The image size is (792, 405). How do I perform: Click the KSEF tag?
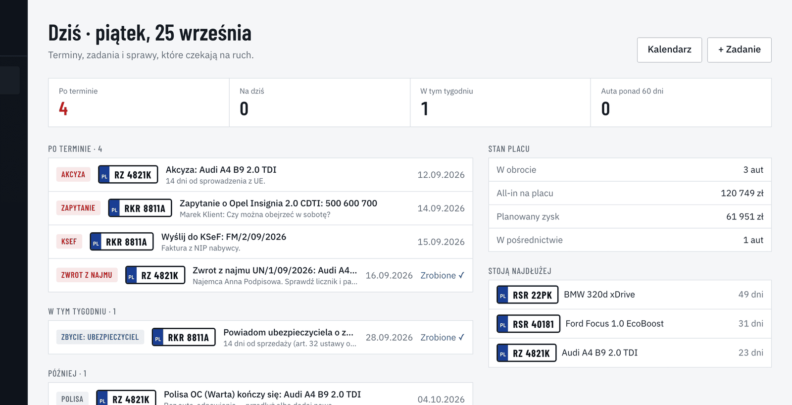point(69,242)
